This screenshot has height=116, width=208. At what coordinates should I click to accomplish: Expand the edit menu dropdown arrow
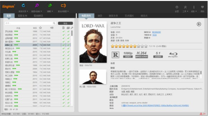(52, 11)
